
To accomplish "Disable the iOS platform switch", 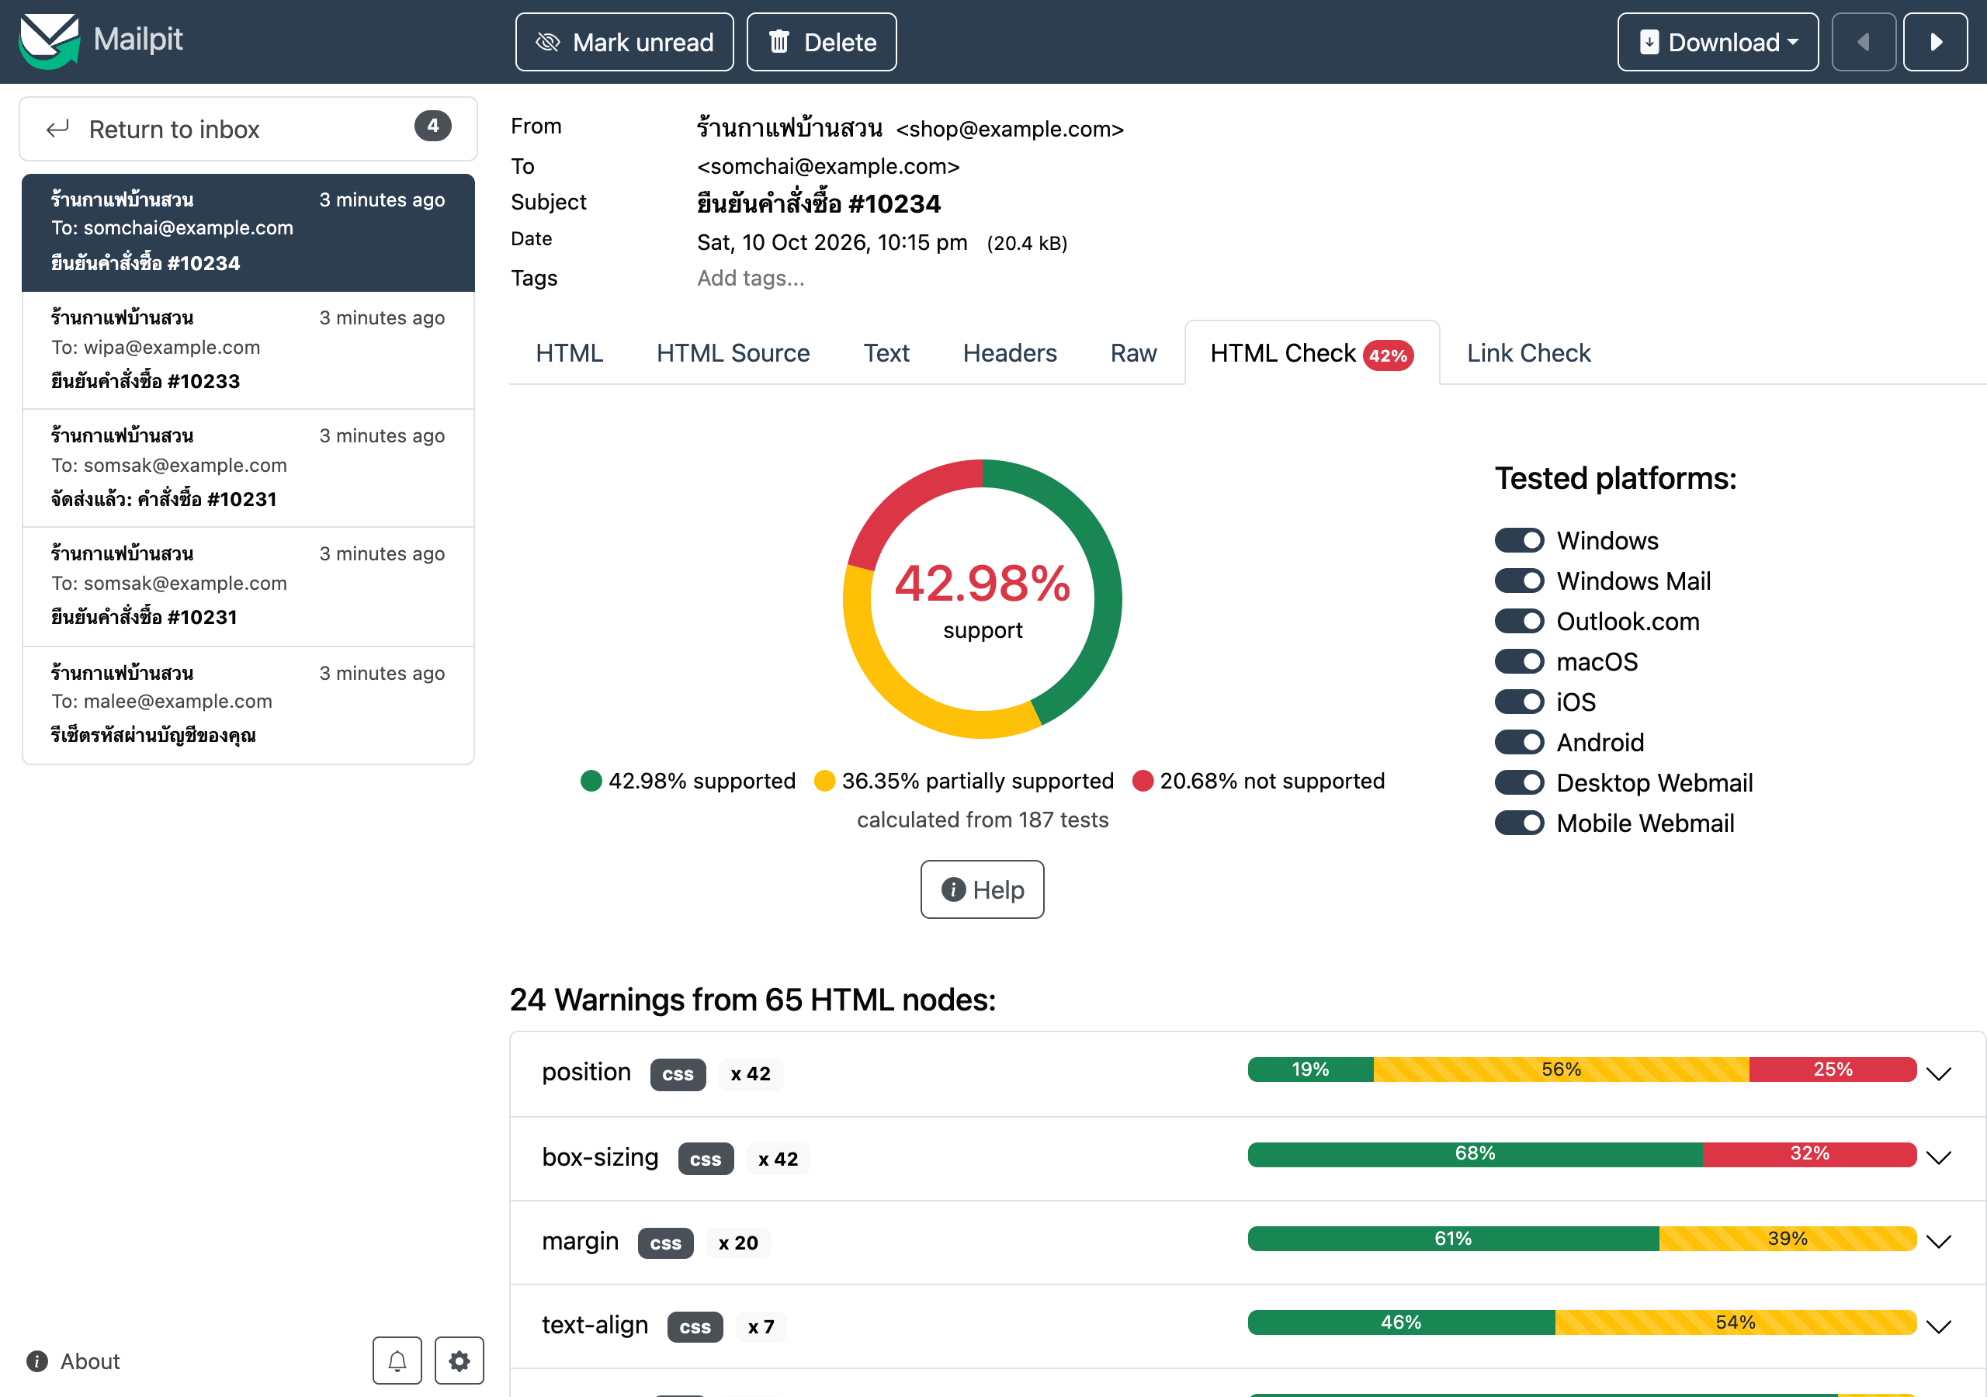I will [x=1519, y=702].
